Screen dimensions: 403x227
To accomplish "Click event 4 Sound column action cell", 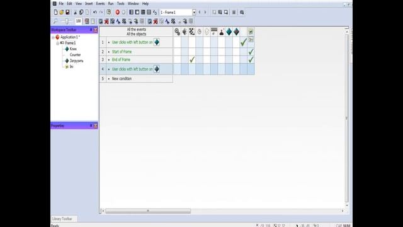I will (x=184, y=69).
